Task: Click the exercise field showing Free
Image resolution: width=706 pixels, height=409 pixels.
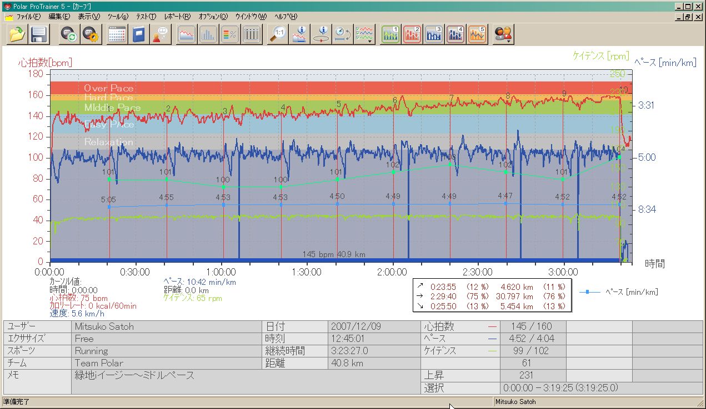Action: [166, 339]
